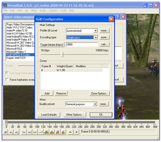
Task: Click the Add zone button
Action: click(47, 93)
